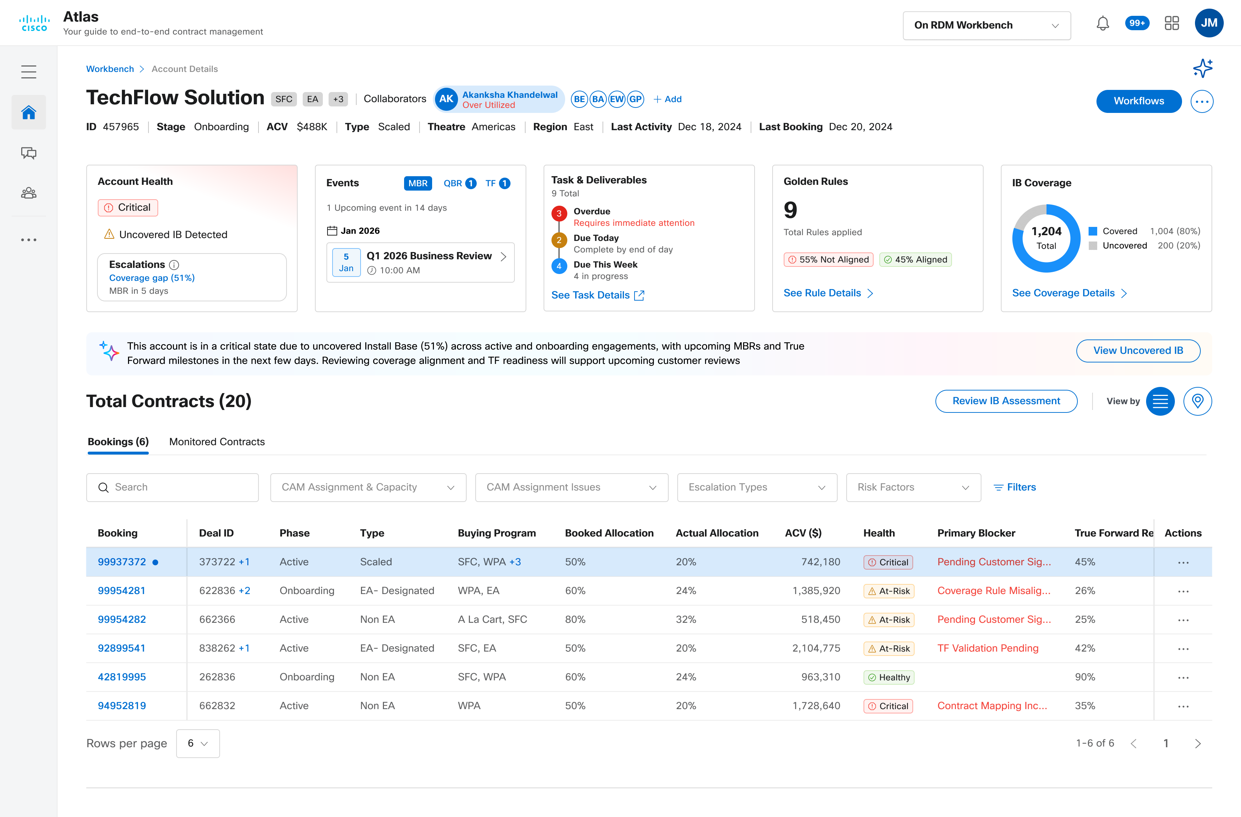Expand CAM Assignment & Capacity dropdown
Viewport: 1241px width, 817px height.
tap(368, 487)
